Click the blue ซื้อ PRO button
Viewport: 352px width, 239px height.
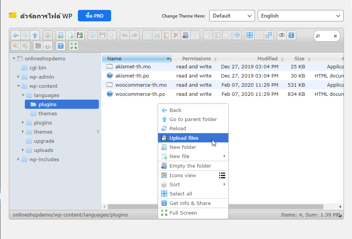coord(94,16)
